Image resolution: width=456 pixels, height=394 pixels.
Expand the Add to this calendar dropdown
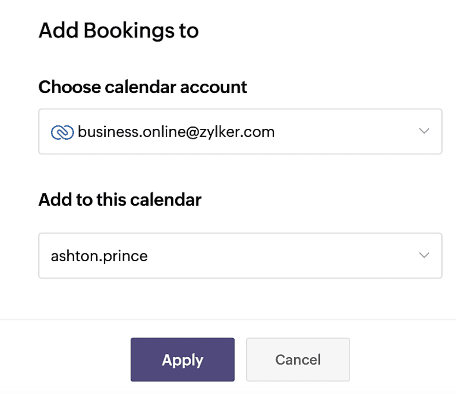(x=240, y=256)
